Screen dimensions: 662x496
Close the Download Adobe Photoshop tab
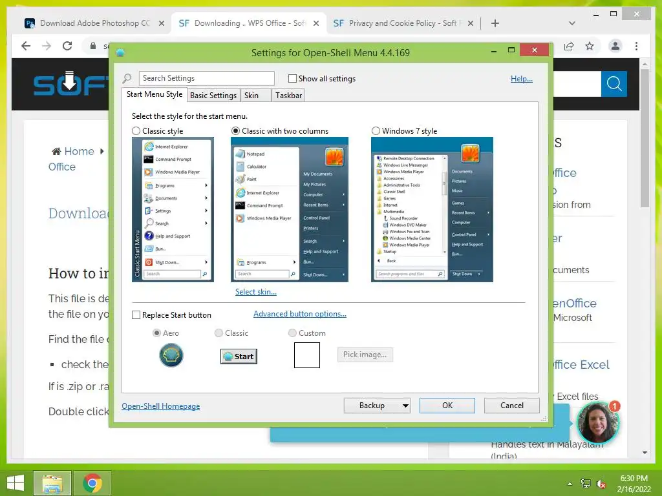(161, 23)
